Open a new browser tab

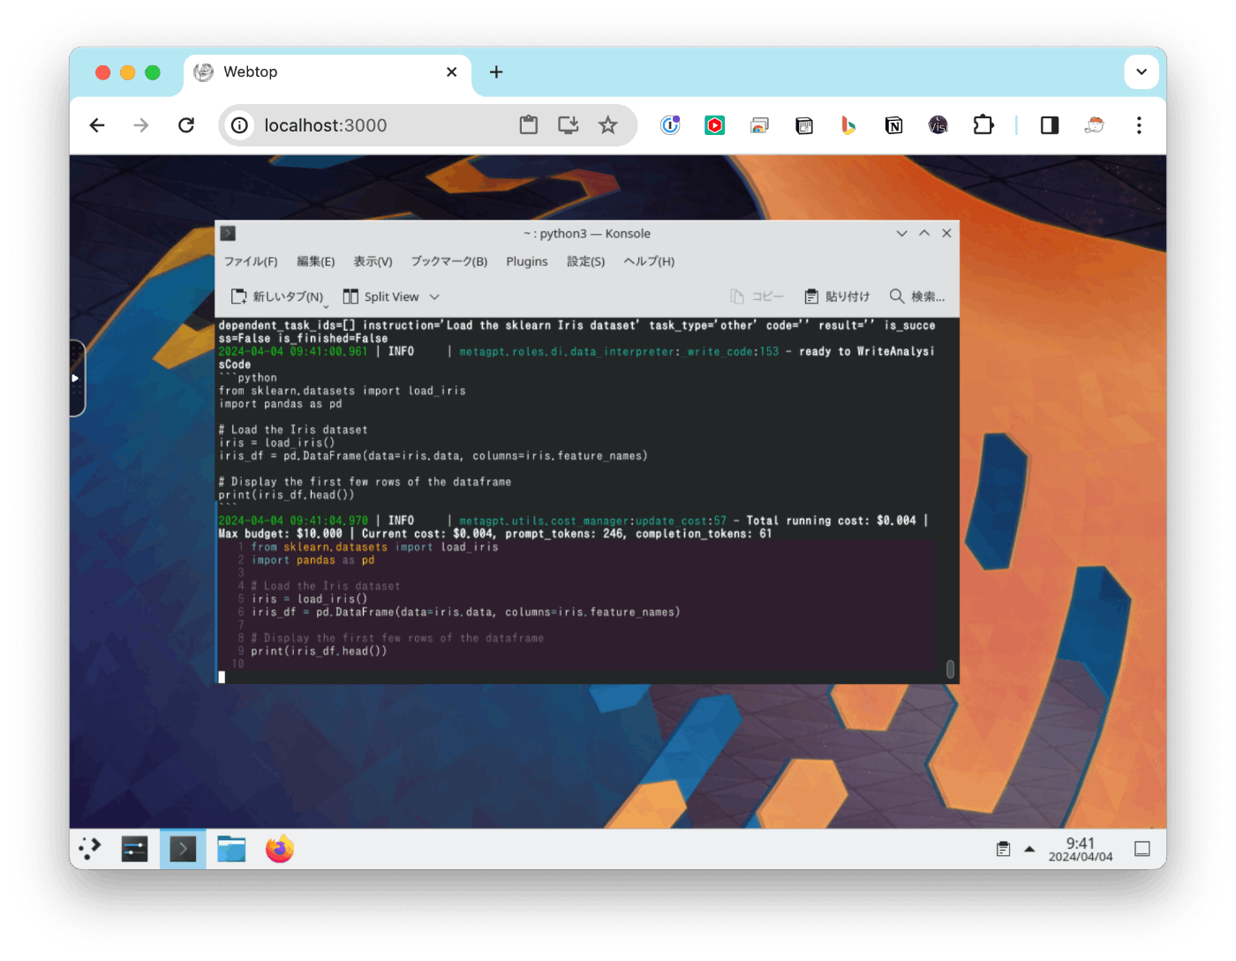pos(496,72)
